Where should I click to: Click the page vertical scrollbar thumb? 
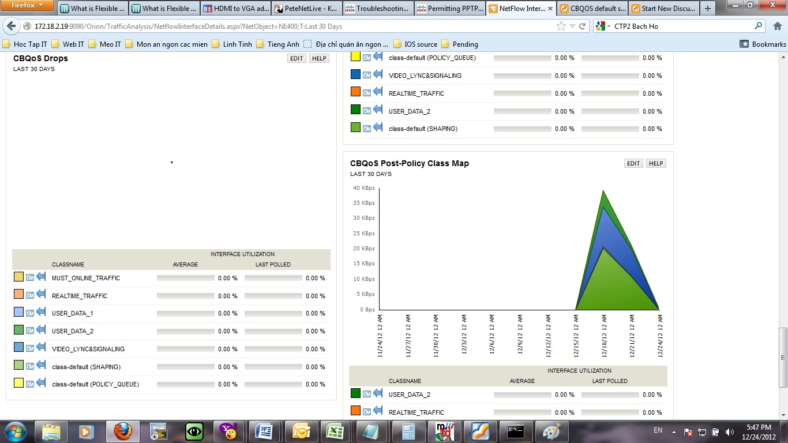click(783, 358)
